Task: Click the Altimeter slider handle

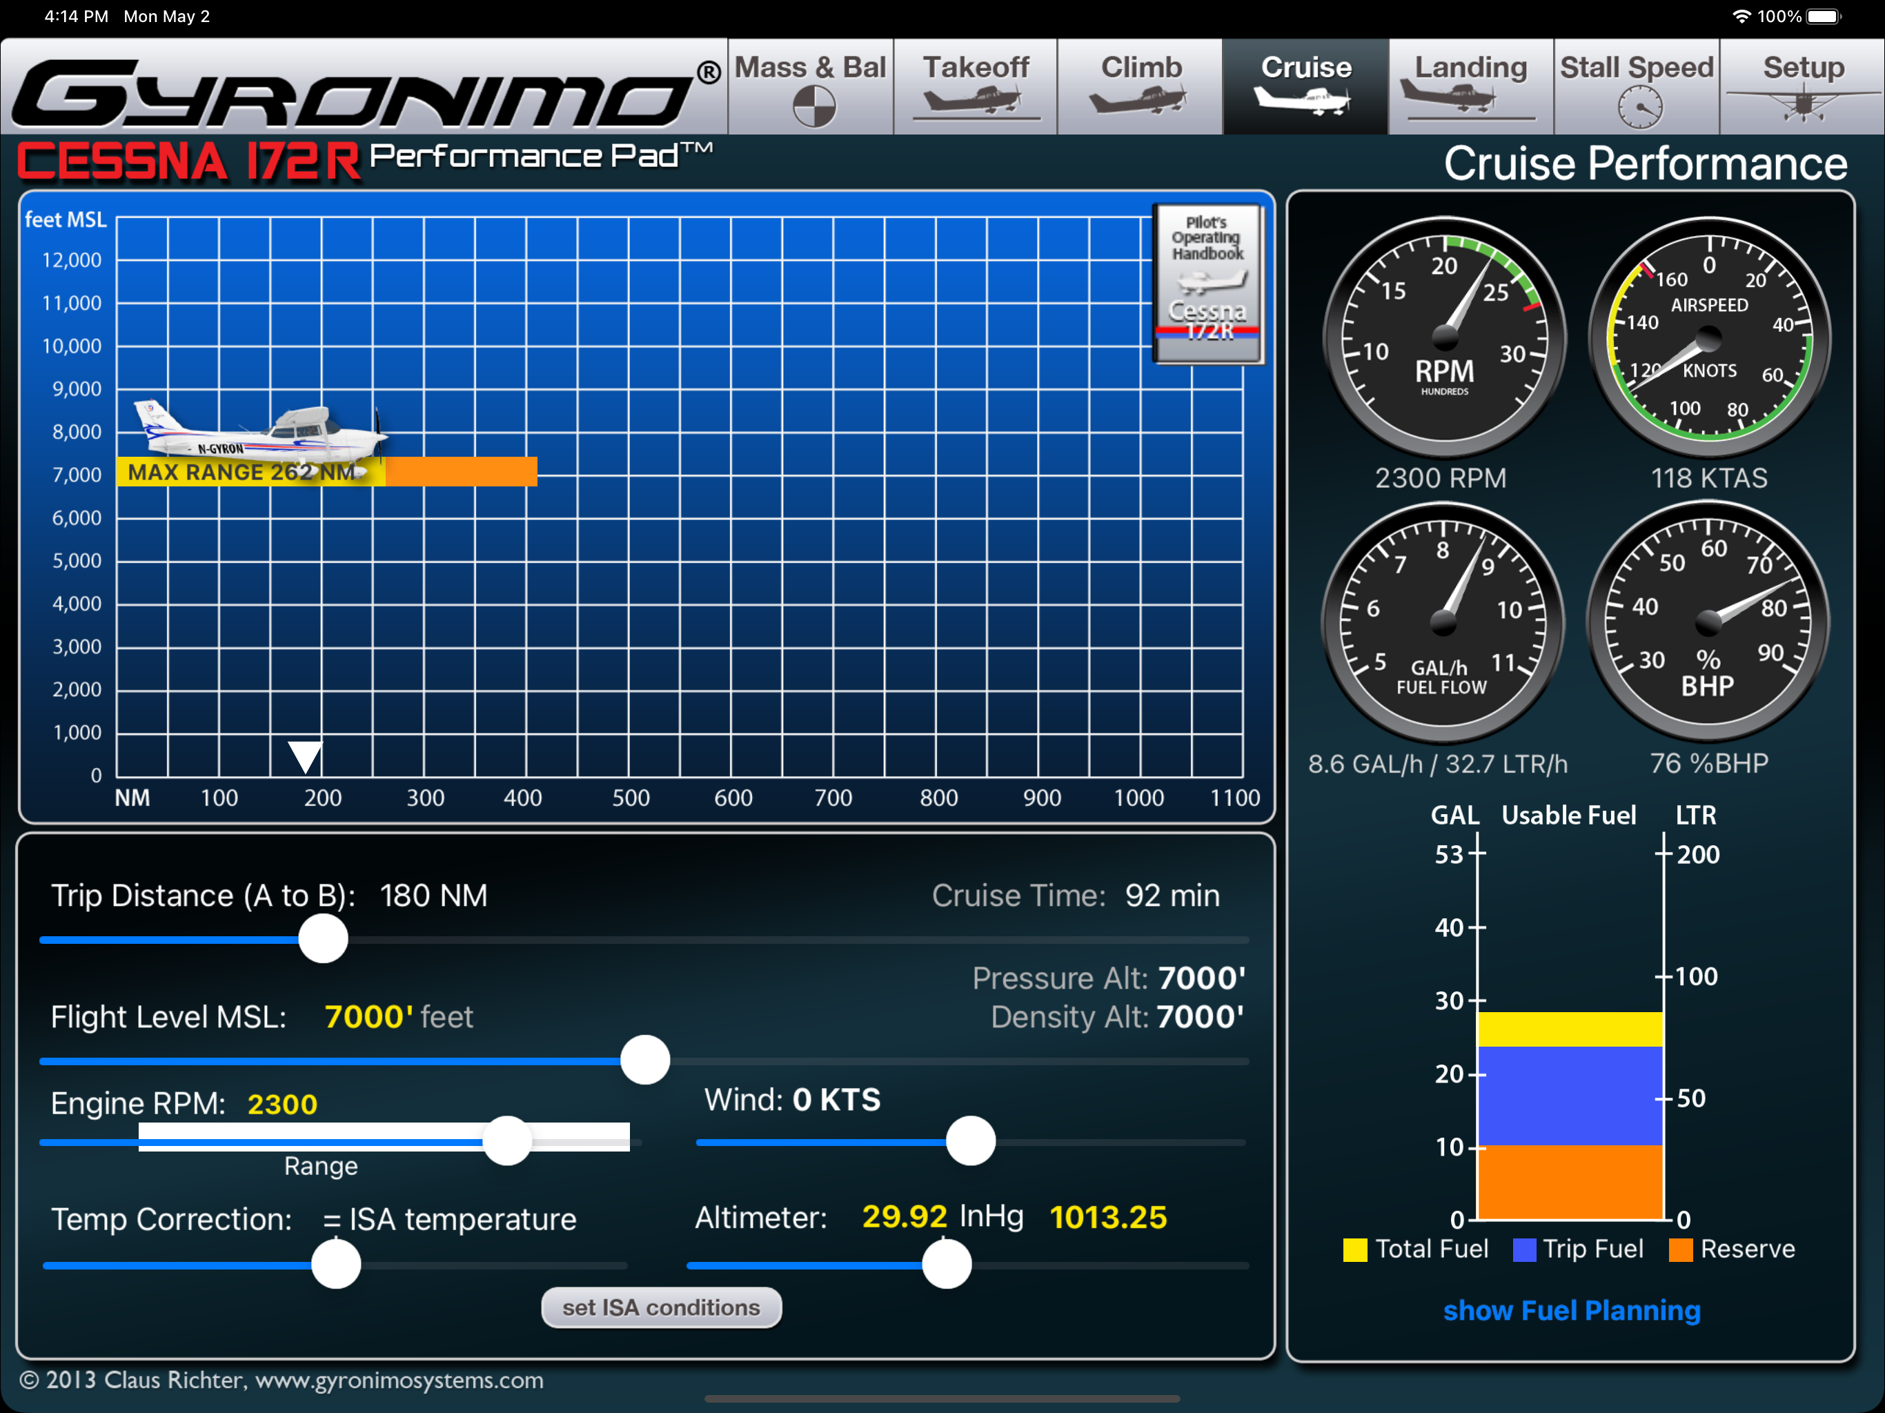Action: point(947,1264)
